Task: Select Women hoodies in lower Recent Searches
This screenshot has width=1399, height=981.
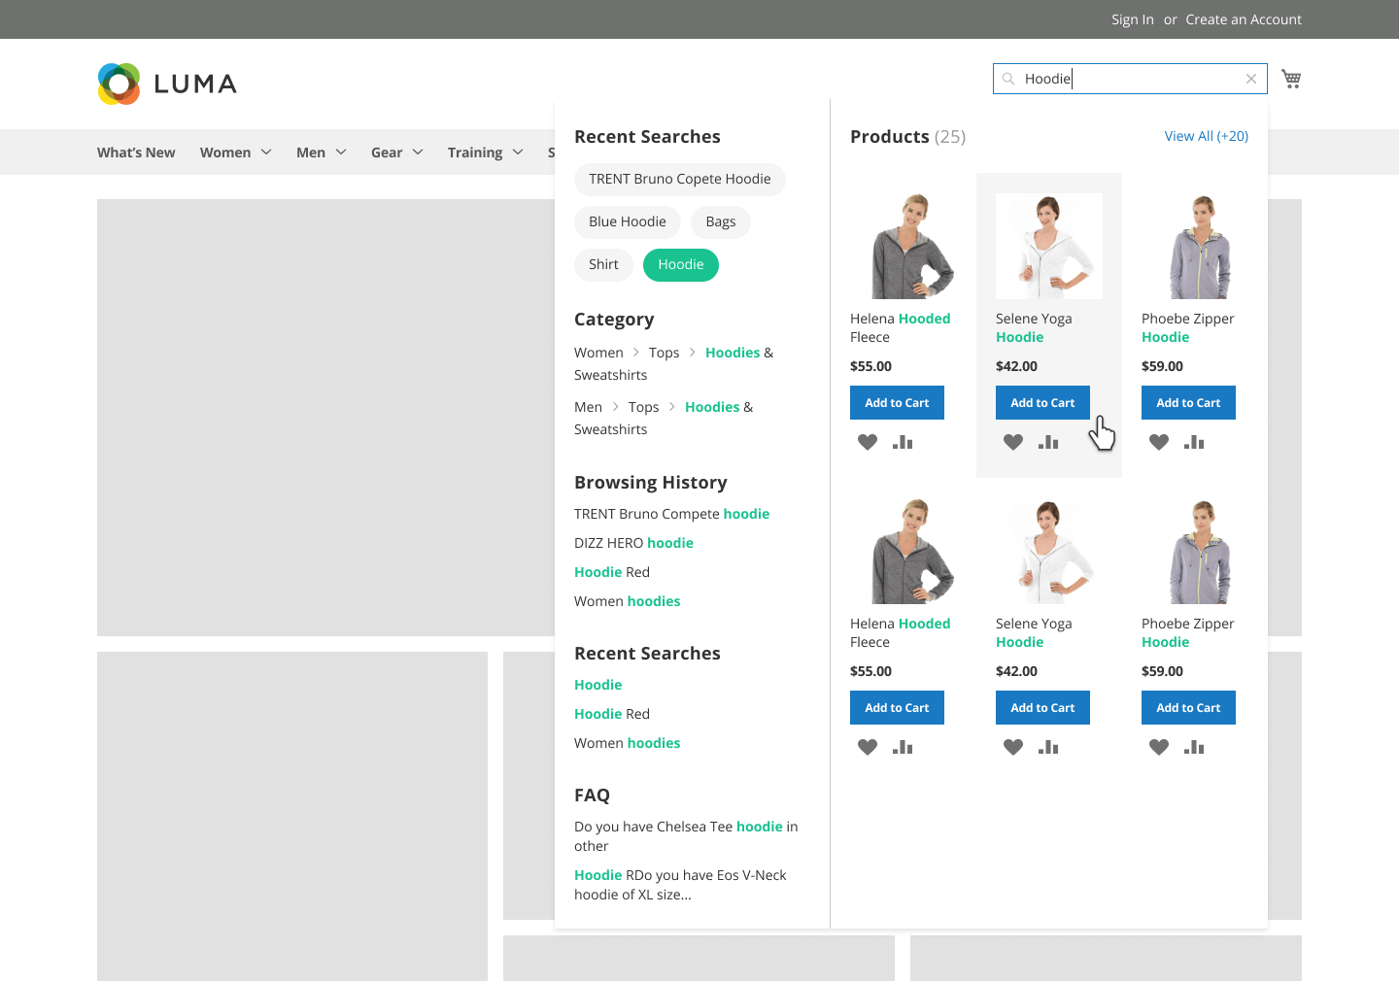Action: 627,743
